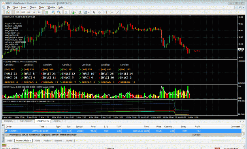Select the Account History tab

(x=23, y=140)
